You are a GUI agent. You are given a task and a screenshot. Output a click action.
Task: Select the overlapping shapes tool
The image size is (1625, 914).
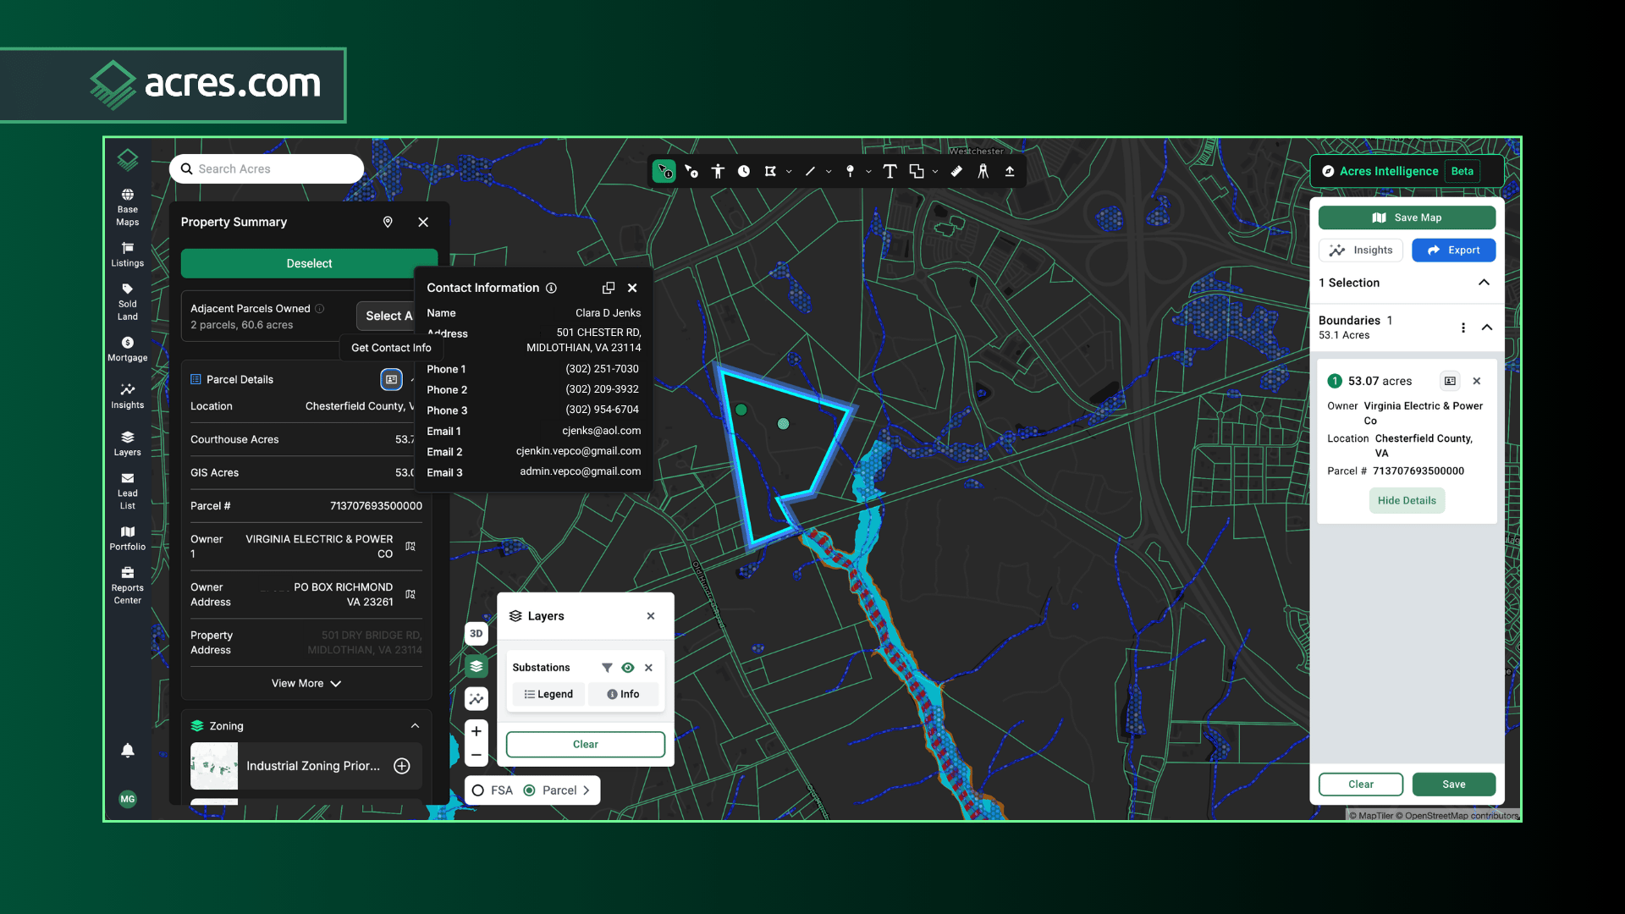coord(917,171)
